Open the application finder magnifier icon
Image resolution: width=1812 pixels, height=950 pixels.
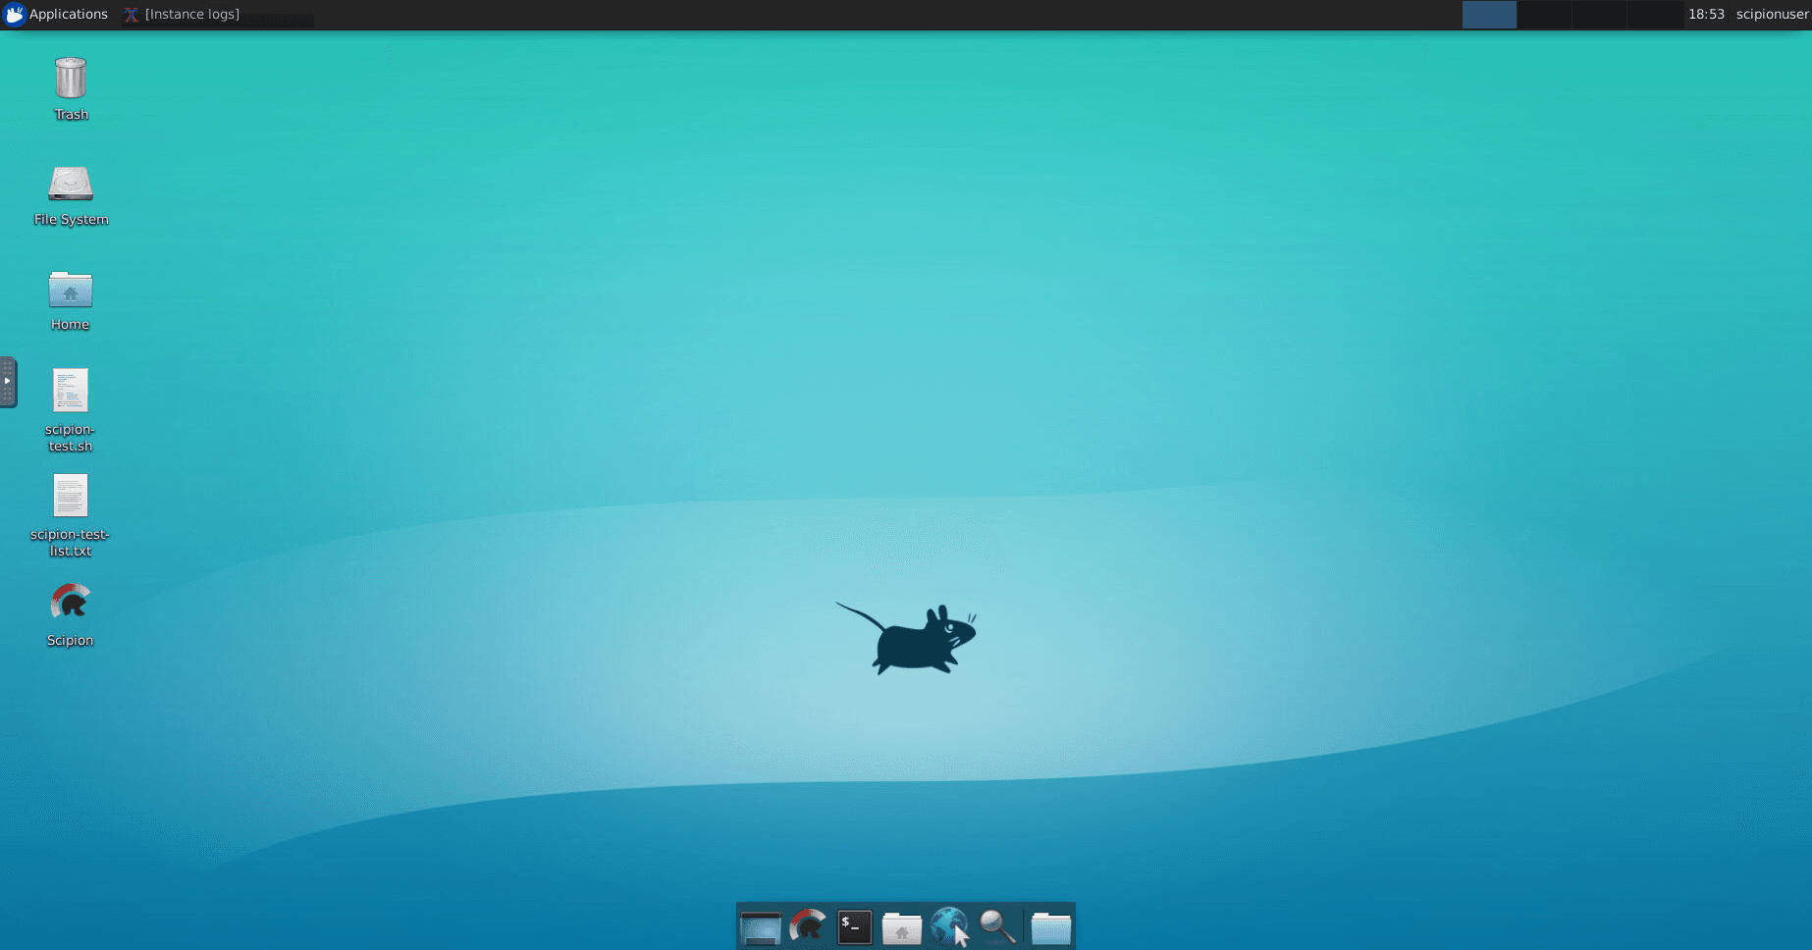point(996,926)
